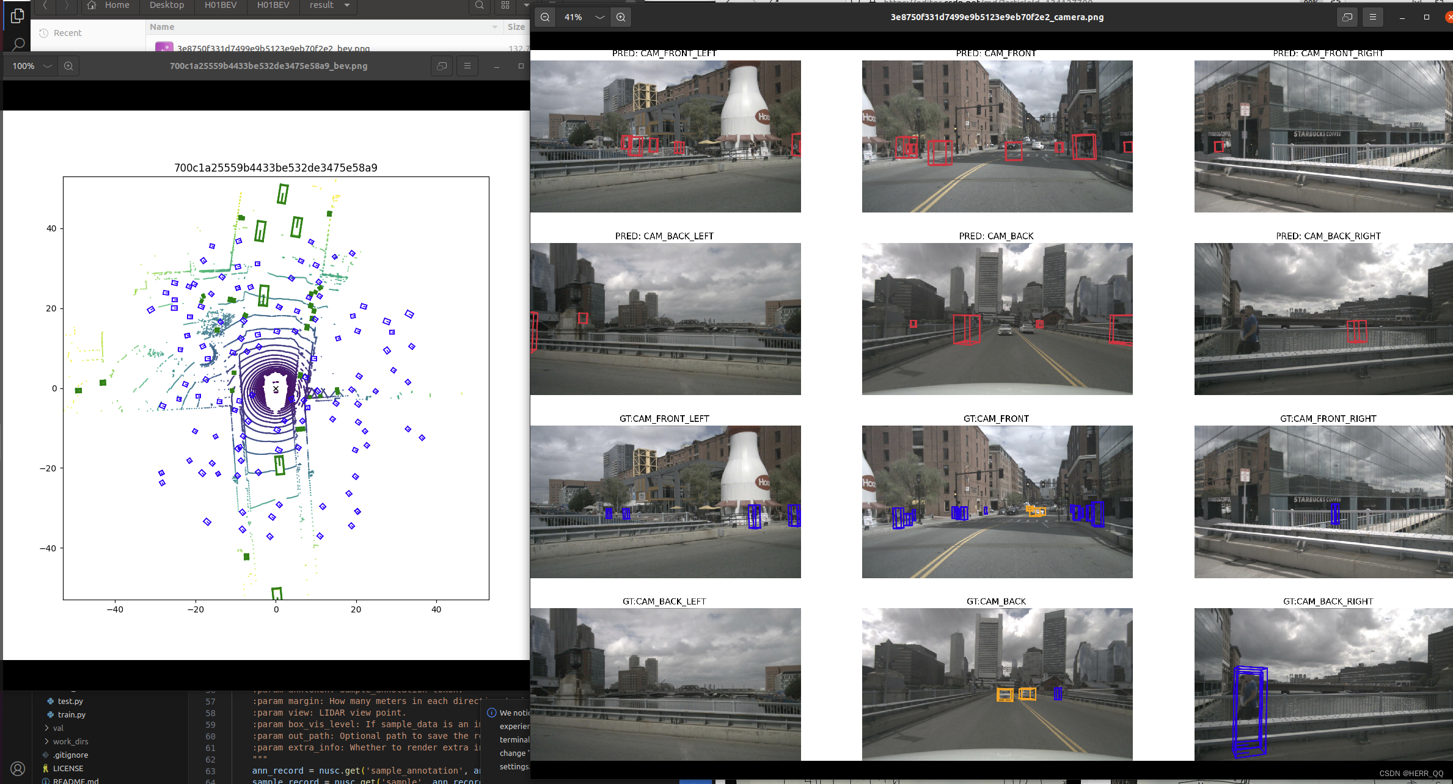This screenshot has height=784, width=1453.
Task: Select Recent in Files sidebar
Action: (67, 33)
